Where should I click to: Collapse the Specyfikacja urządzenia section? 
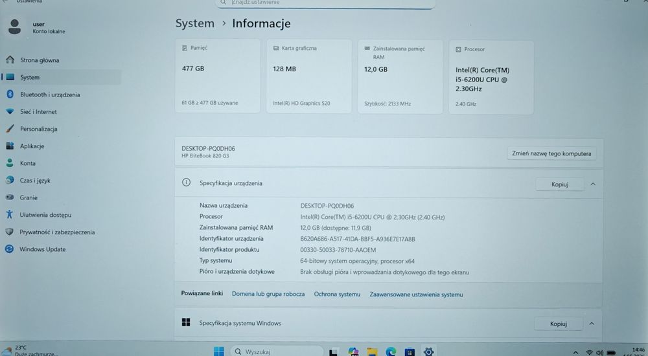pos(593,184)
